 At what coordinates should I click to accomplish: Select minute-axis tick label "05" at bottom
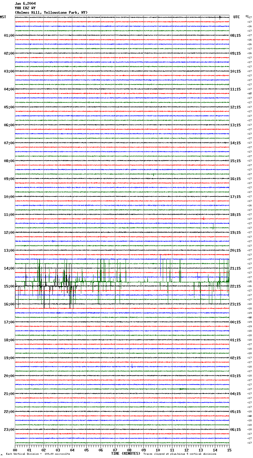pos(86,450)
